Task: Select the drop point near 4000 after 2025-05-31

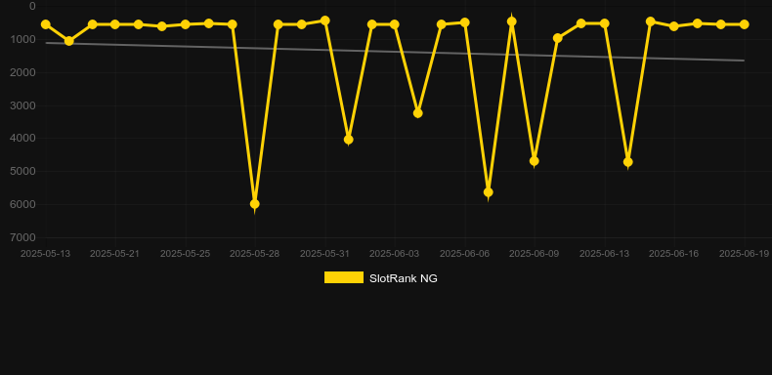Action: pyautogui.click(x=348, y=140)
